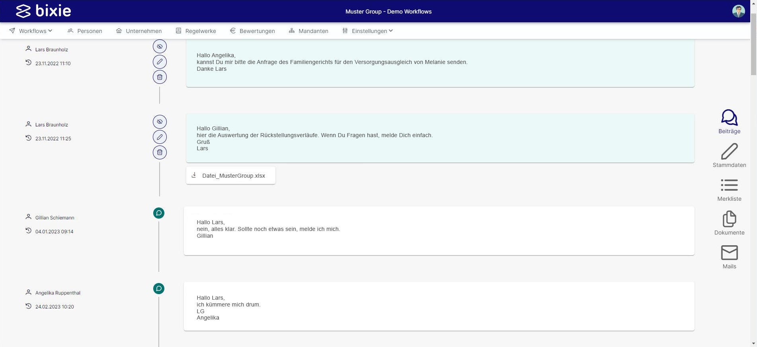Click the bixie logo link
Viewport: 757px width, 347px height.
pyautogui.click(x=43, y=11)
